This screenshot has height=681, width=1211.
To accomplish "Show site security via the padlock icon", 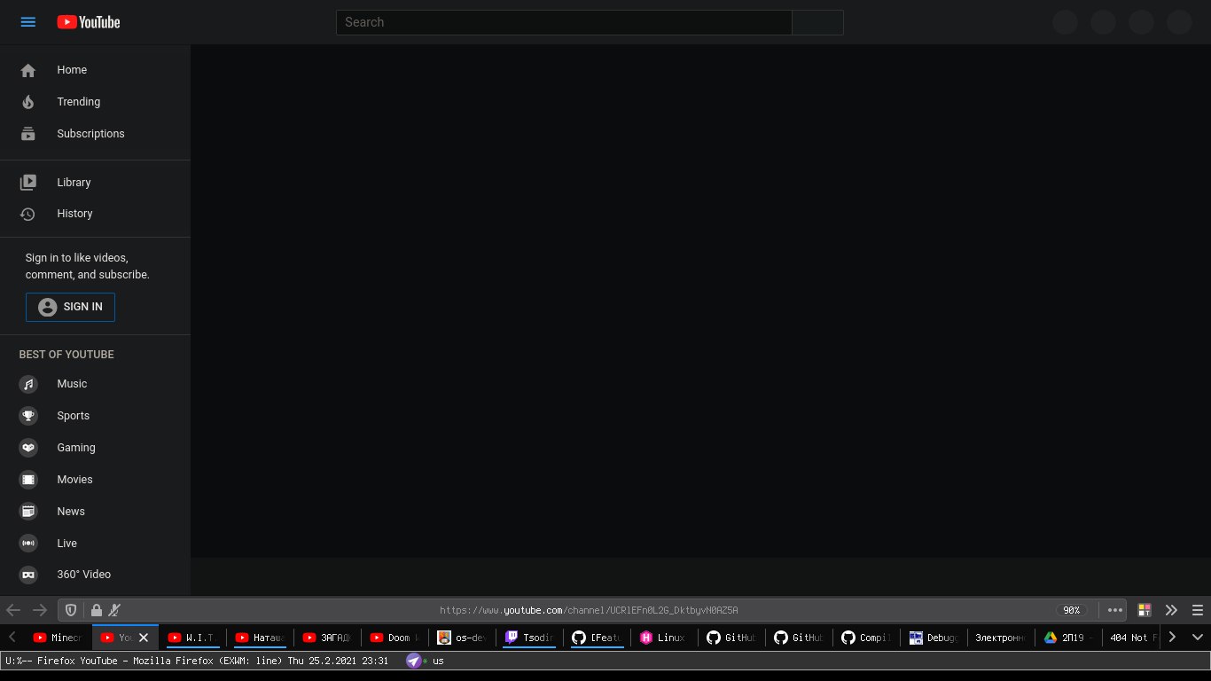I will [x=97, y=610].
